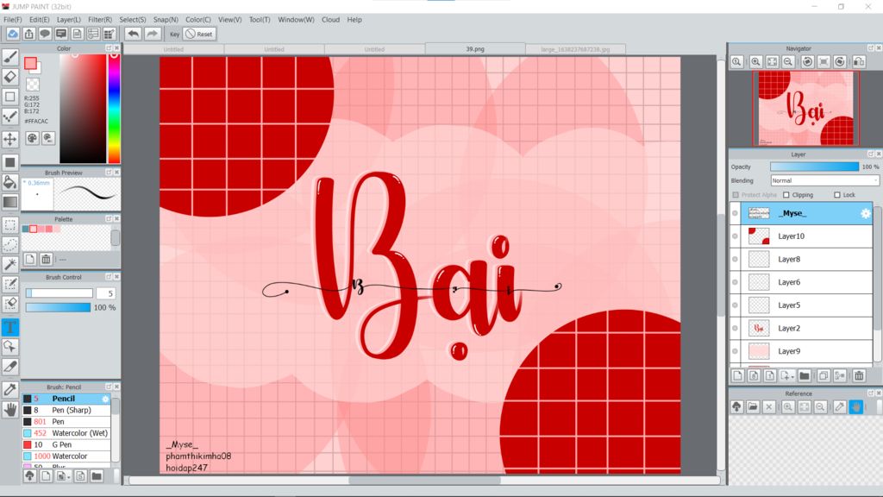Select the rectangular Select tool
This screenshot has width=883, height=497.
pyautogui.click(x=10, y=225)
